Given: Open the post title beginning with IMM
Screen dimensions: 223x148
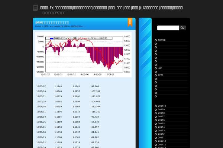Looking at the screenshot, I should pos(52,23).
